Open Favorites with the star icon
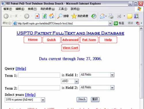The image size is (144, 109). pos(80,16)
